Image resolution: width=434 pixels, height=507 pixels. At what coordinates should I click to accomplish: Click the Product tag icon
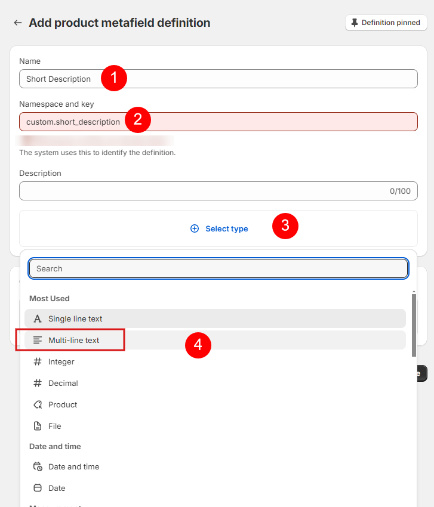38,404
